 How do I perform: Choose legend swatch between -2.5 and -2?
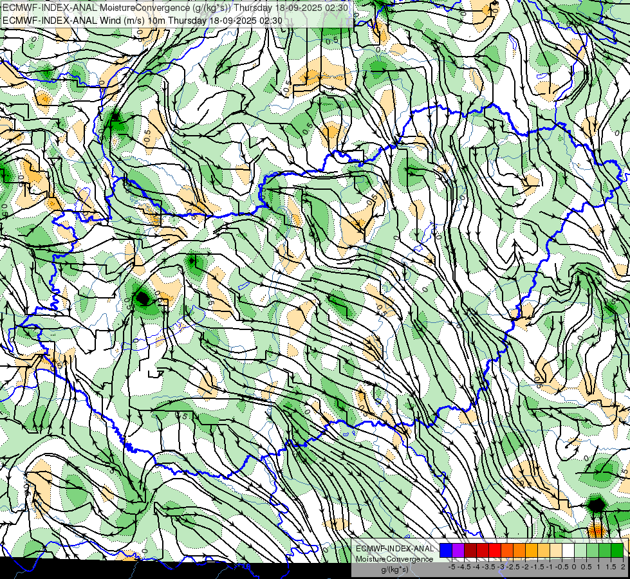coord(519,551)
